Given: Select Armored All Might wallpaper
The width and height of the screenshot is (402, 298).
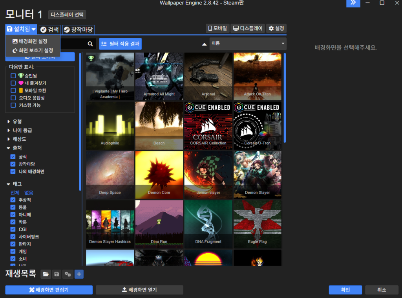Looking at the screenshot, I should pyautogui.click(x=159, y=77).
